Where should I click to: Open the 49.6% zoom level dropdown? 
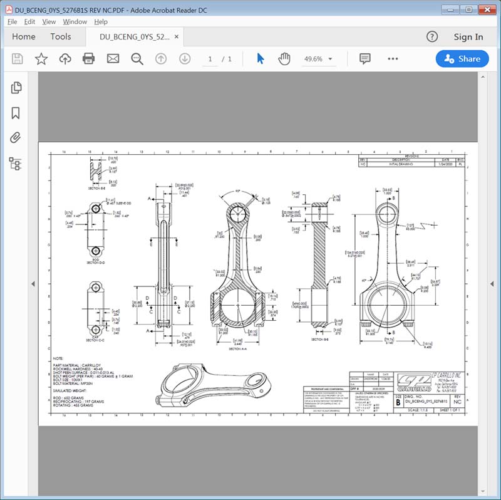pyautogui.click(x=318, y=59)
